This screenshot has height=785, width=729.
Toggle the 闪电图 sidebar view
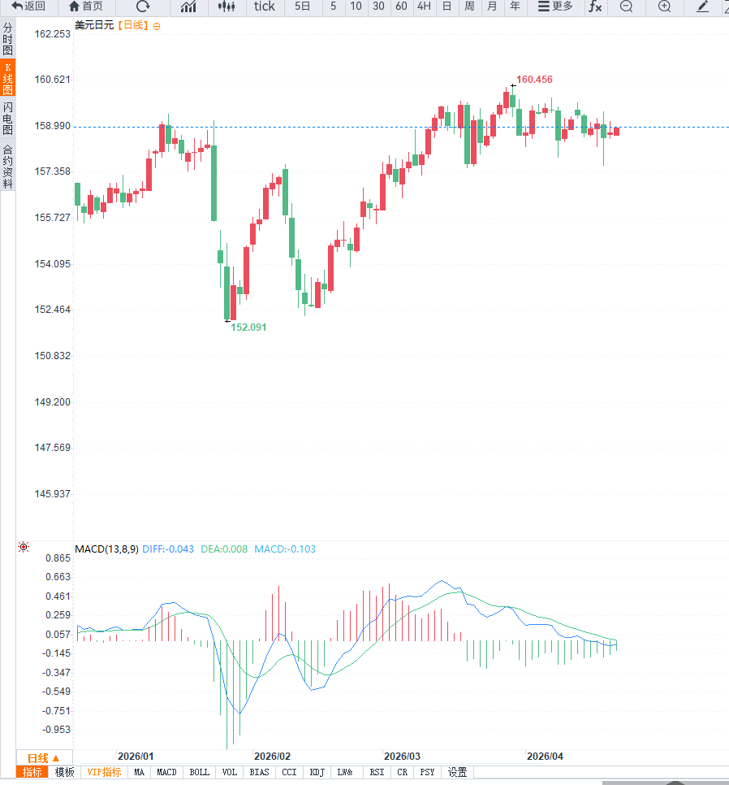coord(7,119)
